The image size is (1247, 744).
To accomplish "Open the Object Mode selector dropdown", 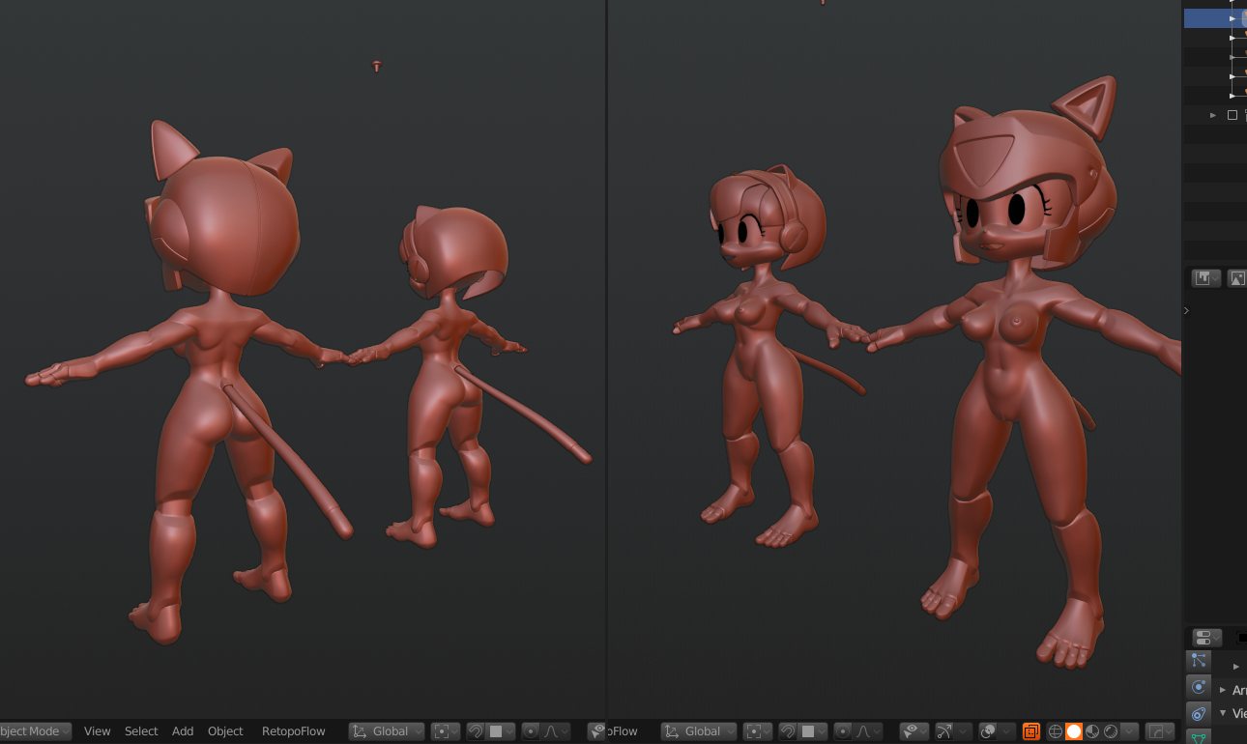I will pos(36,731).
